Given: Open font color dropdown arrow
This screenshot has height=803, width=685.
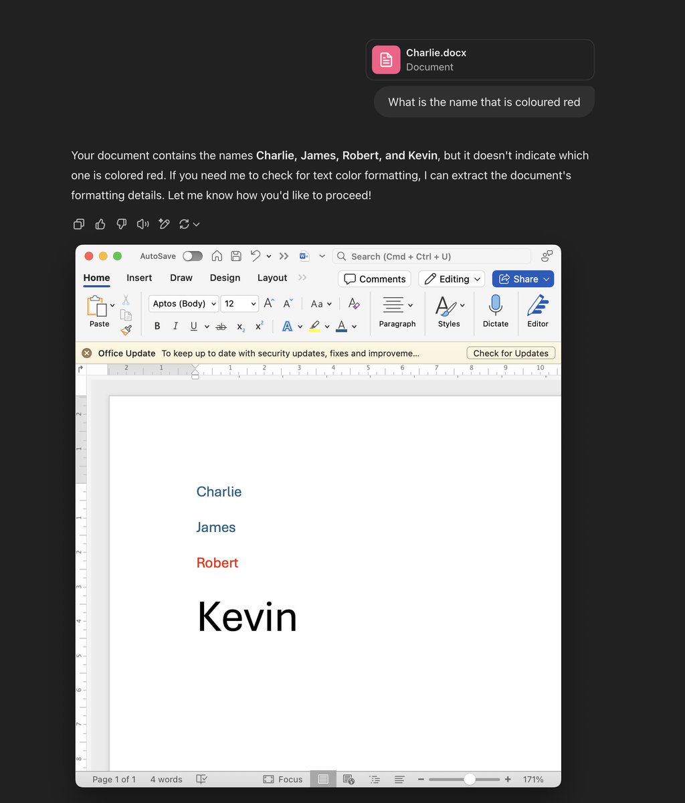Looking at the screenshot, I should (354, 327).
